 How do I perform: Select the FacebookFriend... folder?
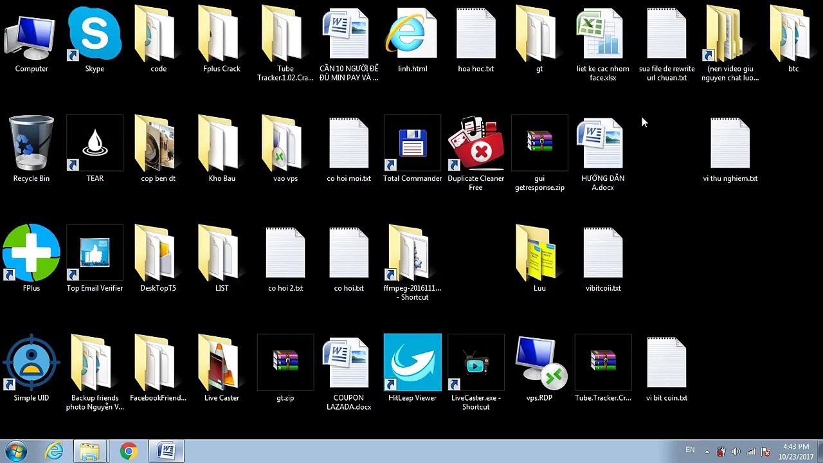tap(158, 369)
